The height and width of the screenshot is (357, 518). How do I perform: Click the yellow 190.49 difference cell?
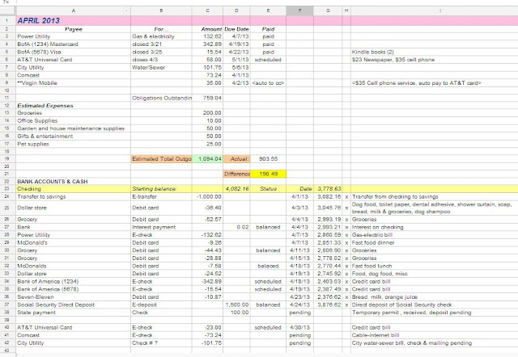[268, 174]
